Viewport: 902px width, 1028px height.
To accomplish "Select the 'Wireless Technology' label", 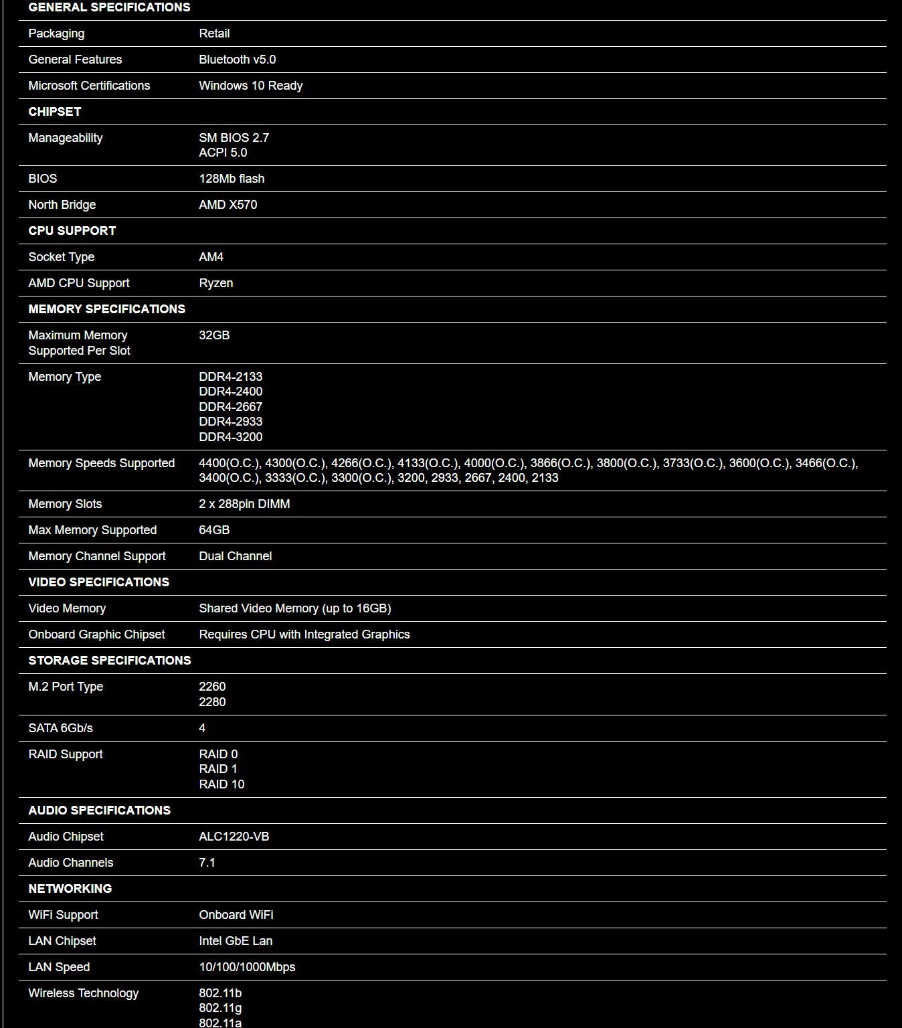I will [x=83, y=993].
